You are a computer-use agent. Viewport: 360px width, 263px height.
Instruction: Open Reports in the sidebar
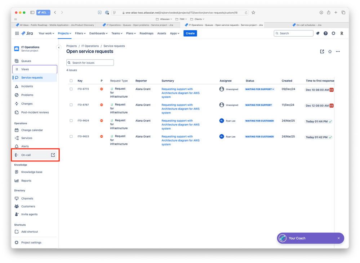pos(35,180)
